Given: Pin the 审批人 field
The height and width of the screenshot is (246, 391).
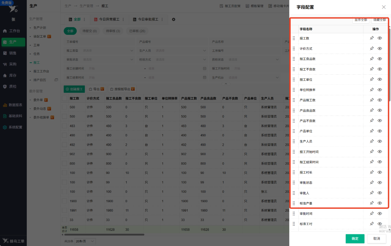Looking at the screenshot, I should (x=371, y=193).
